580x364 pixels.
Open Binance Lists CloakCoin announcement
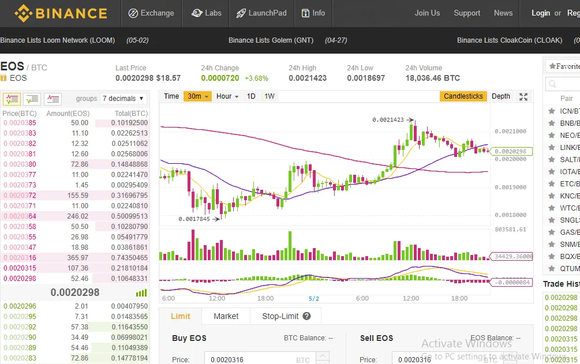[x=510, y=40]
